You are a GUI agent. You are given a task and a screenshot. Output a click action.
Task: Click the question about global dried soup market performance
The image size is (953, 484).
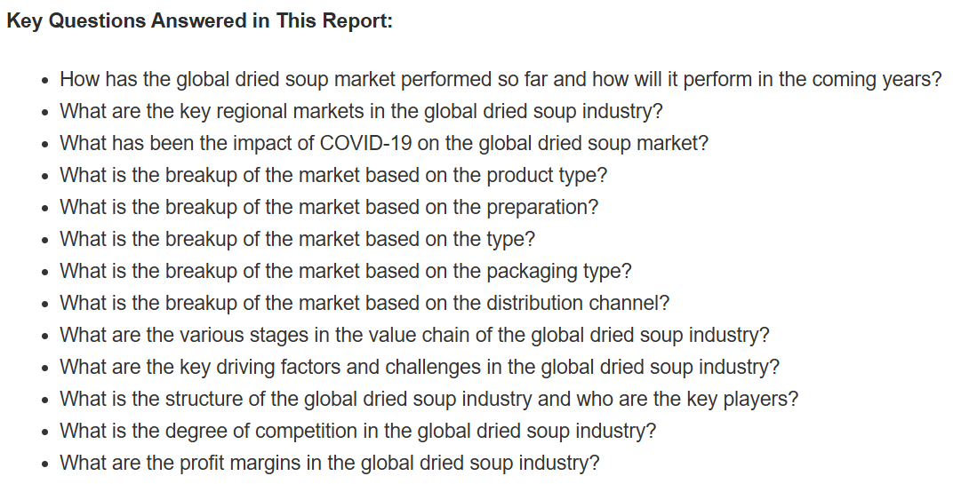[501, 80]
